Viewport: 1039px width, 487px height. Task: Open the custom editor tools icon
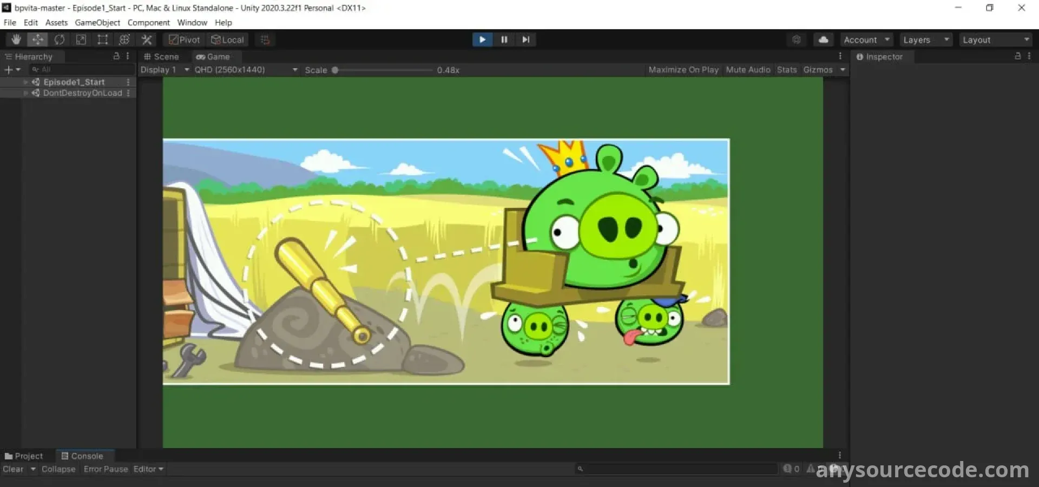(147, 40)
